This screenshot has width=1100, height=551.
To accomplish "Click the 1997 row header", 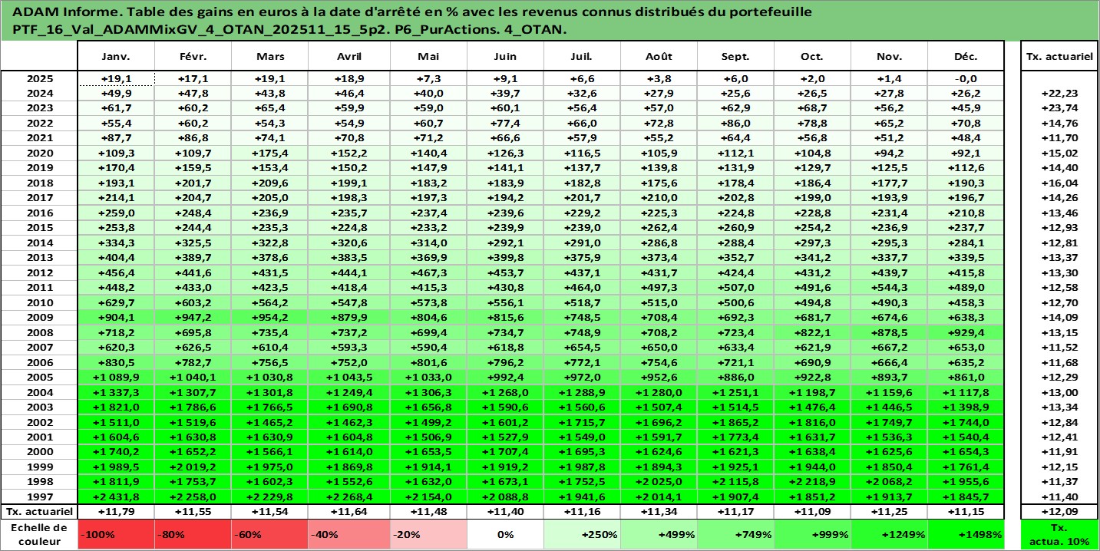I will 39,496.
